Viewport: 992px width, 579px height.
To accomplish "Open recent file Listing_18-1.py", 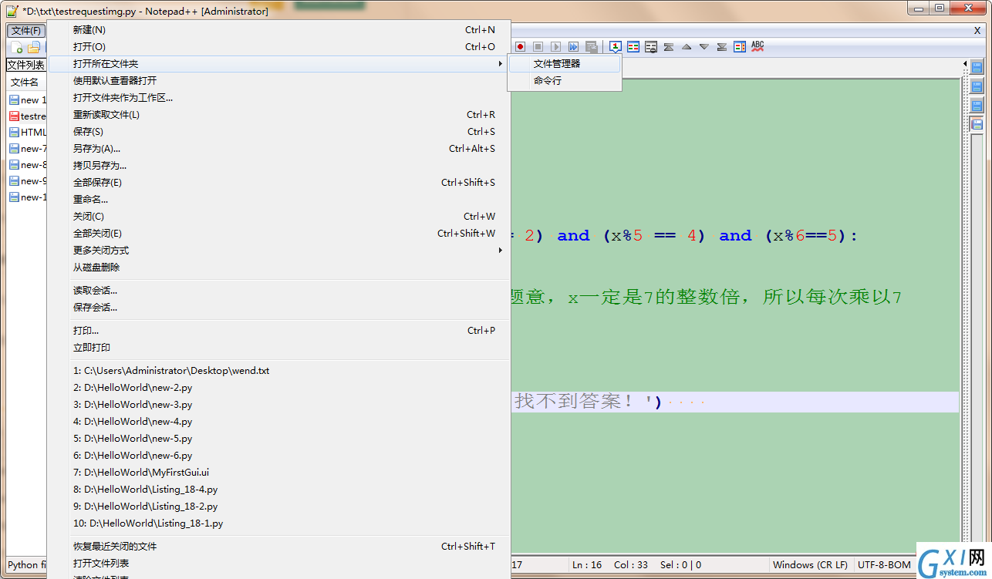I will (279, 523).
